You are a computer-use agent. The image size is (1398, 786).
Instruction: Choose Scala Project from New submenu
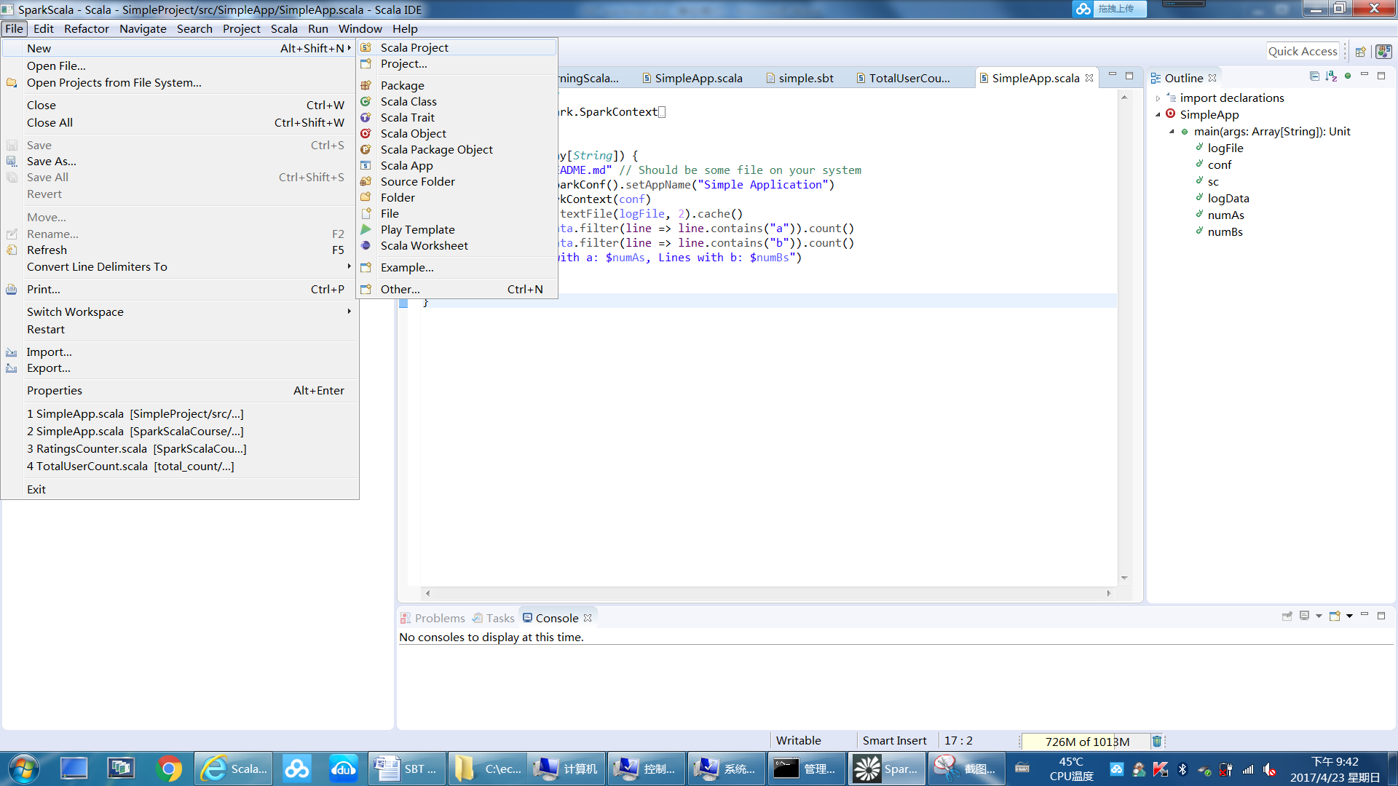(x=457, y=47)
